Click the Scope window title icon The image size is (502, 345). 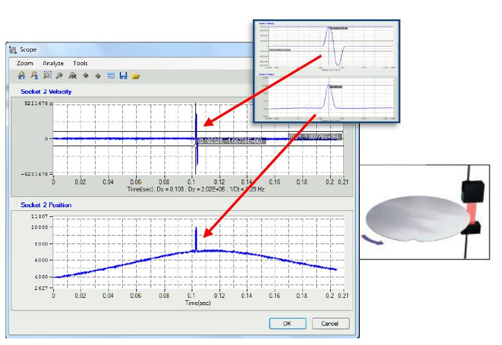point(13,50)
